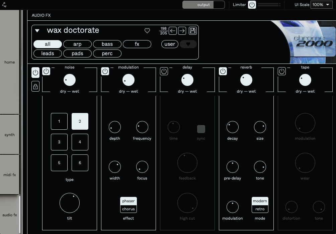Viewport: 336px width, 234px height.
Task: Select noise type 6
Action: point(80,163)
